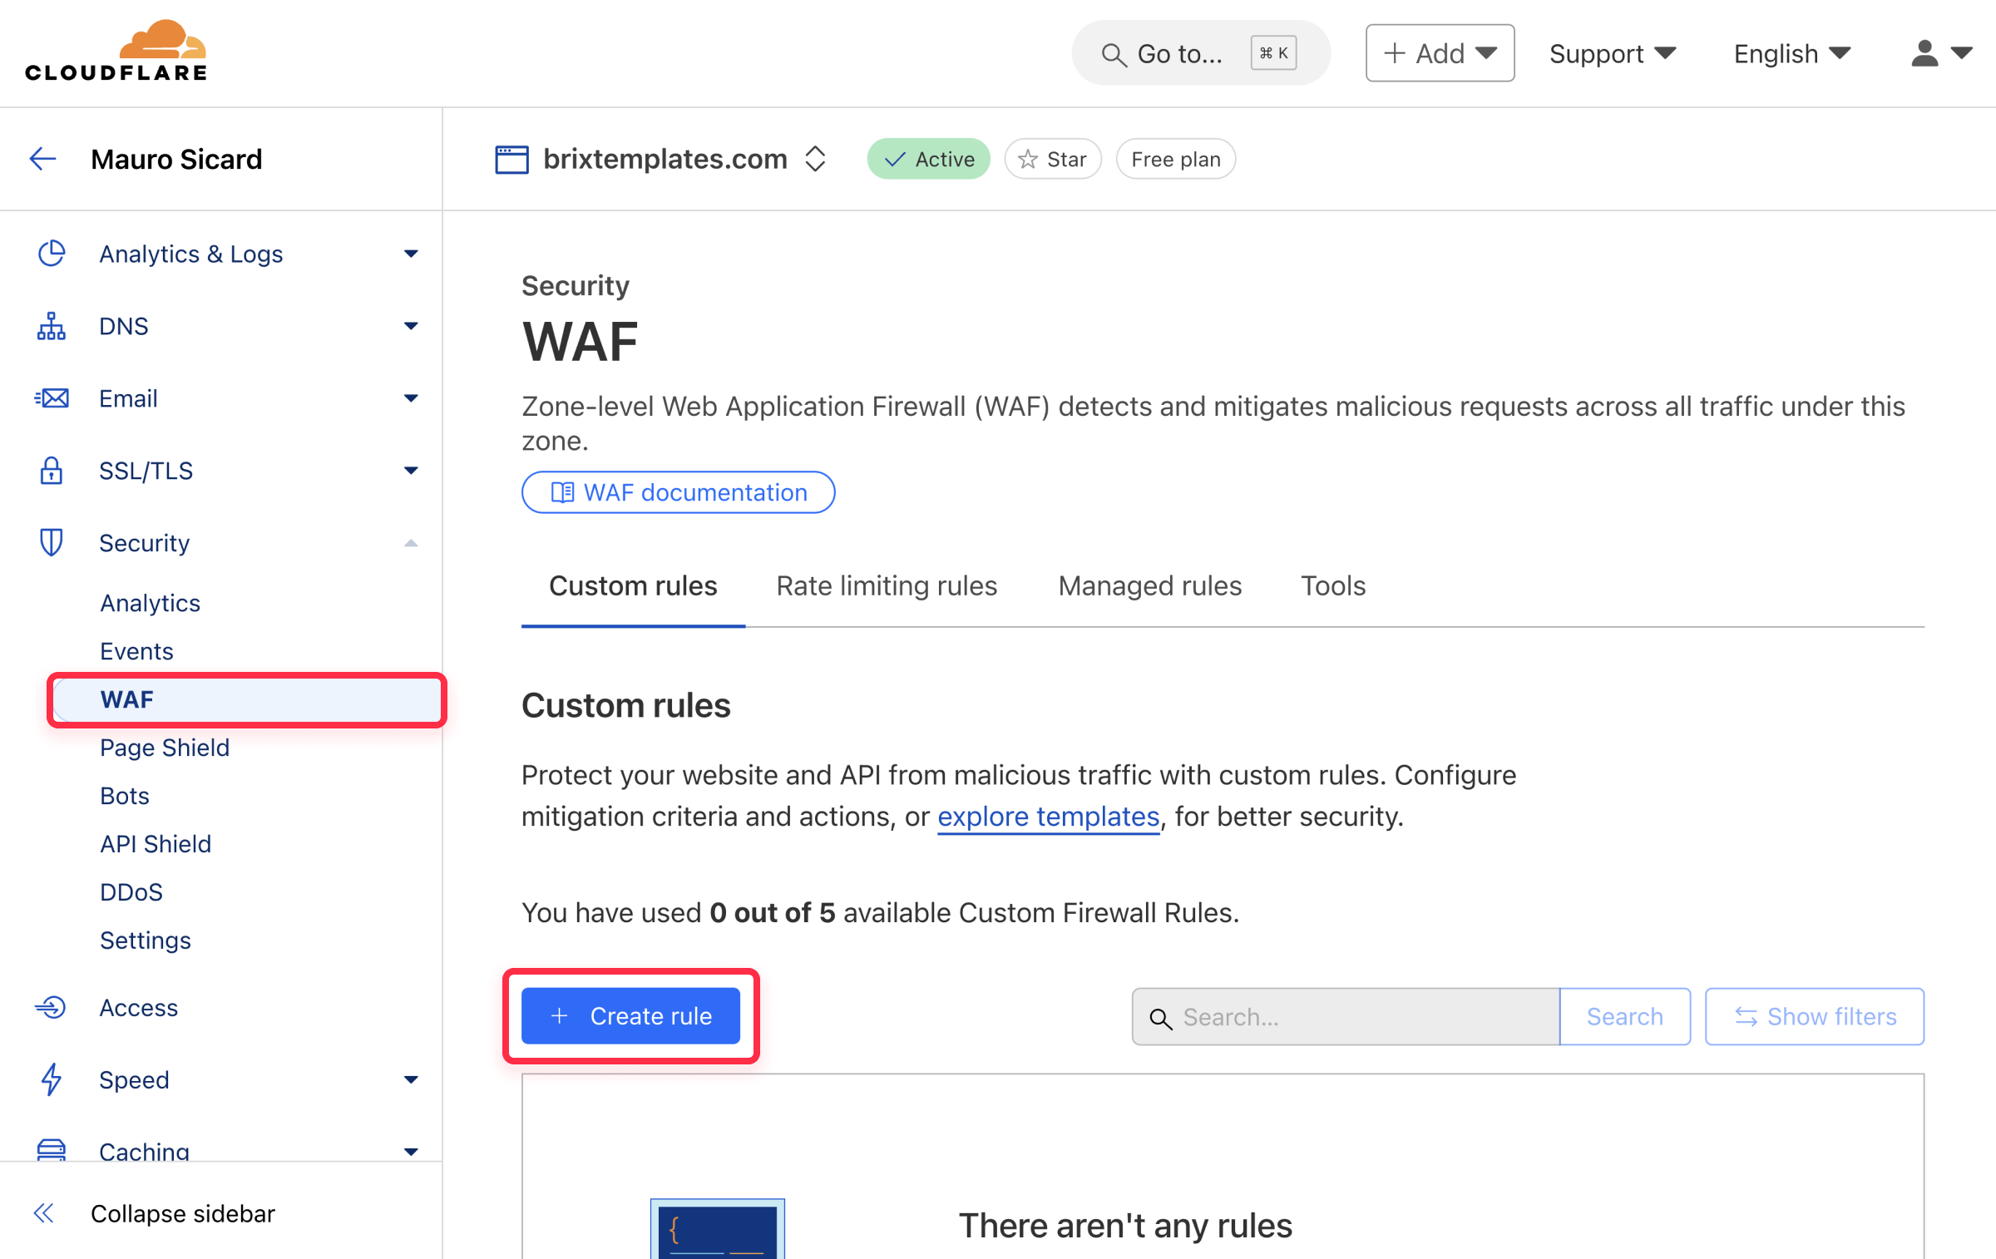
Task: Click the Access arrow icon
Action: tap(51, 1007)
